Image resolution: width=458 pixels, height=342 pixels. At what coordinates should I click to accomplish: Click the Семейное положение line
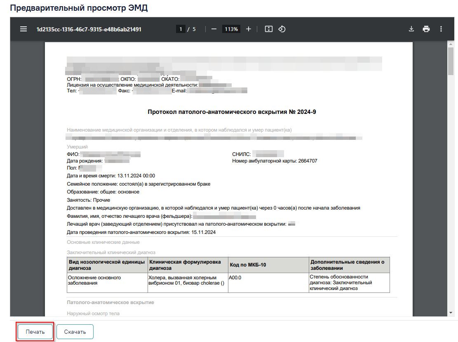tap(139, 184)
